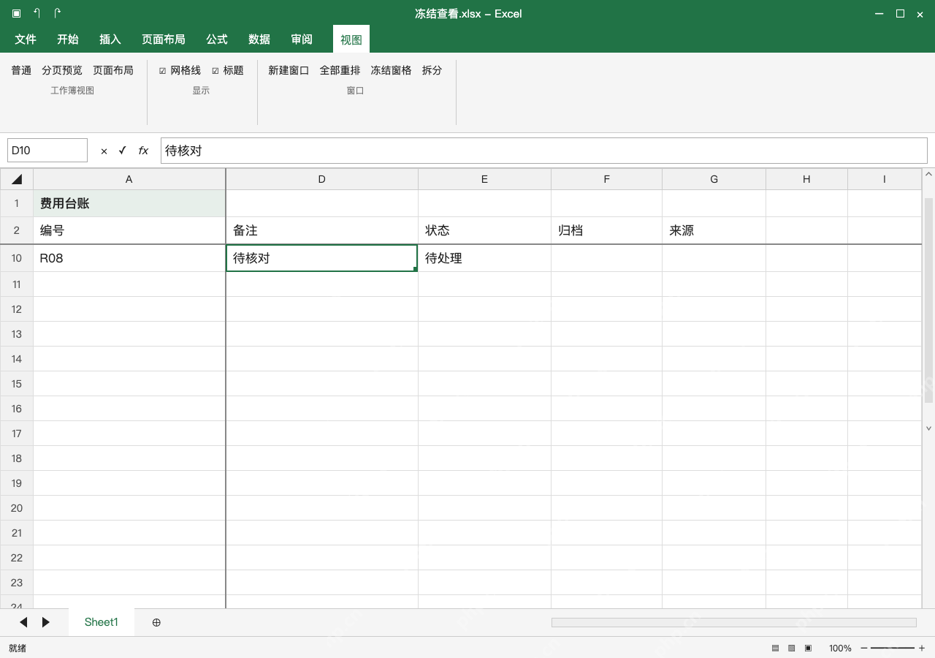Click the horizontal scrollbar track
Viewport: 935px width, 658px height.
(x=733, y=622)
